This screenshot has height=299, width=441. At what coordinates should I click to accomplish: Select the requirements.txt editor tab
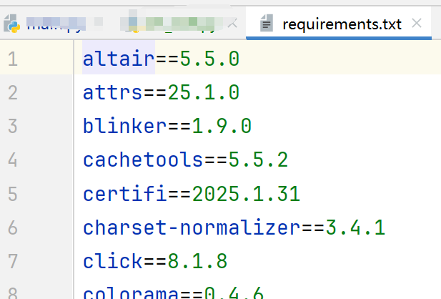342,24
